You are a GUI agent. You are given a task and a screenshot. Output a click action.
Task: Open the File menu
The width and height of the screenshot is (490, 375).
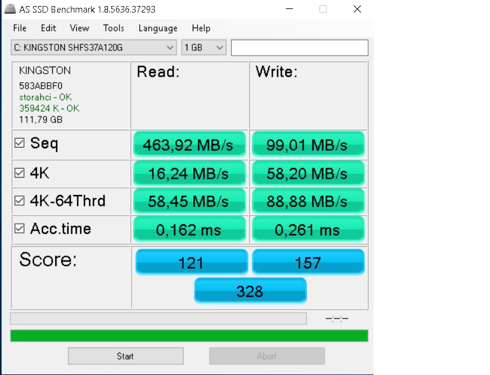click(20, 28)
